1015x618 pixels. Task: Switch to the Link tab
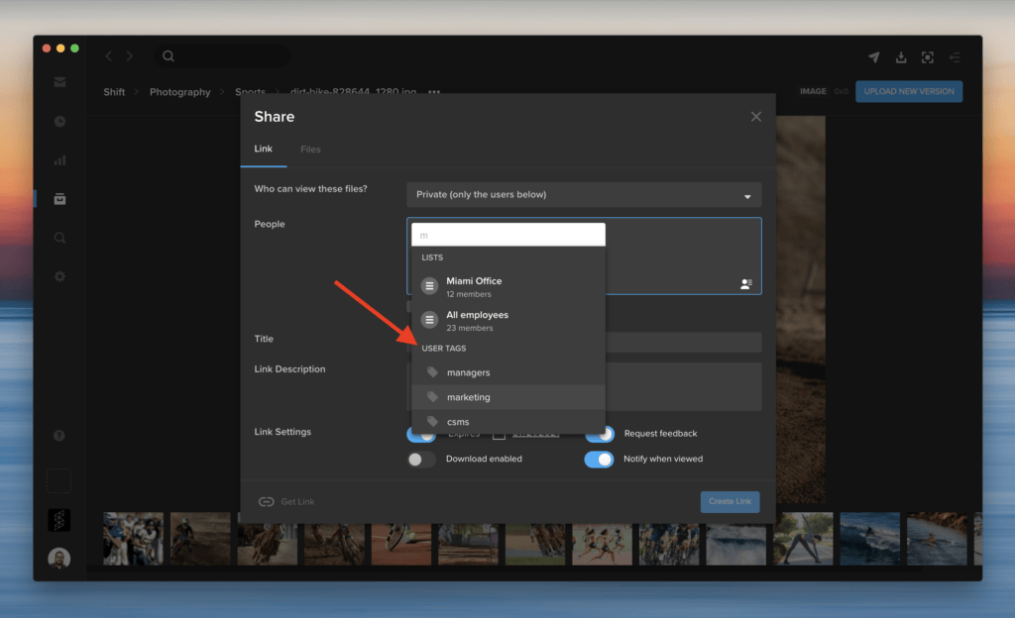(263, 149)
